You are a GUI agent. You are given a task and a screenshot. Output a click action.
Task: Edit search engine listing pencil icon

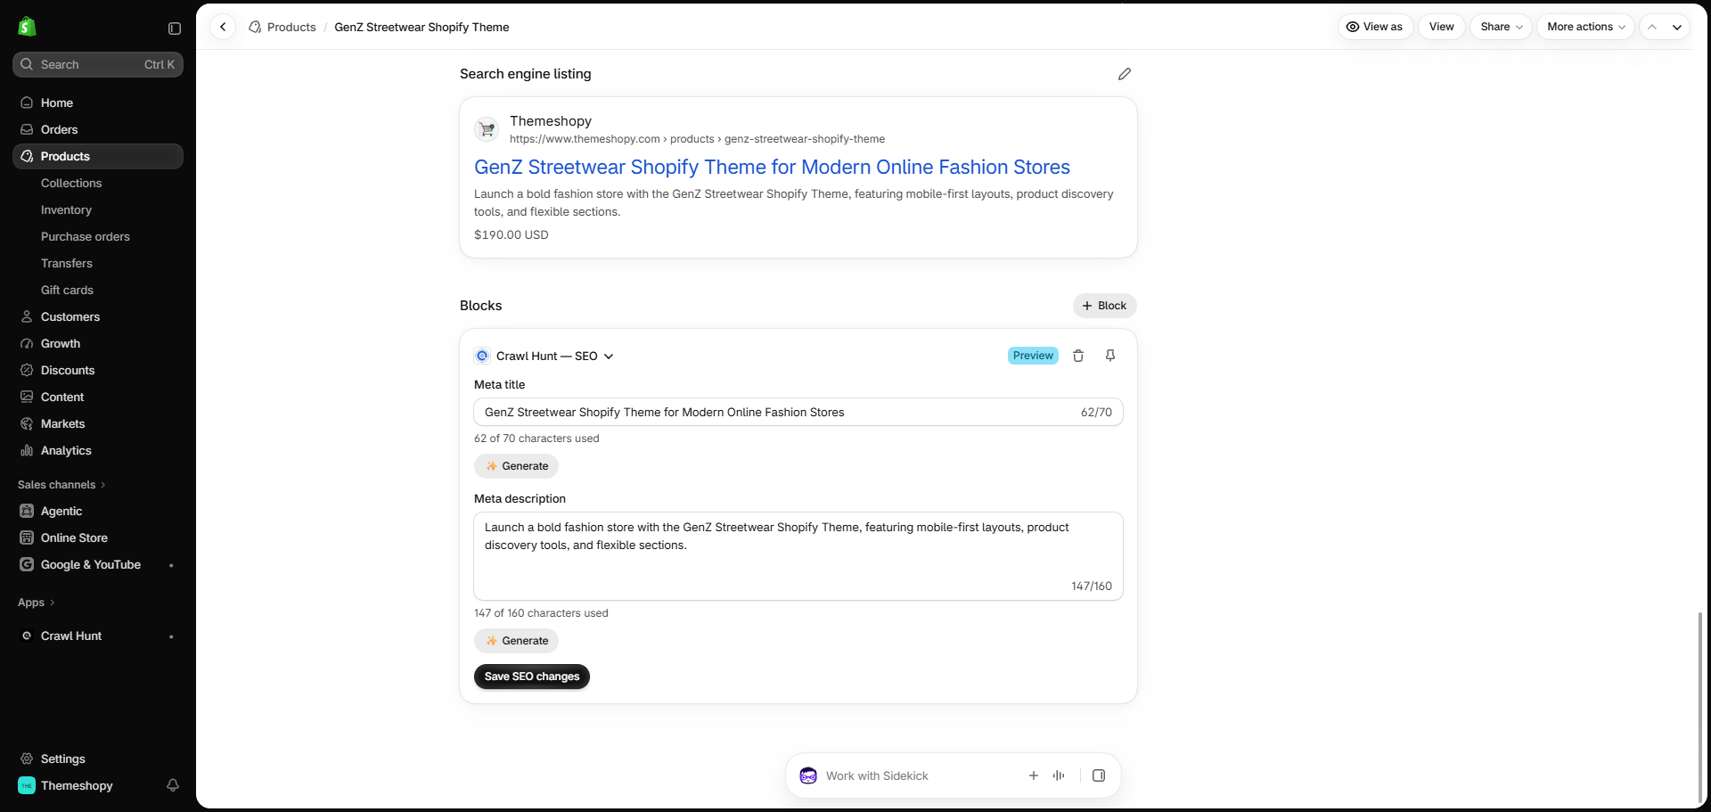(x=1125, y=74)
